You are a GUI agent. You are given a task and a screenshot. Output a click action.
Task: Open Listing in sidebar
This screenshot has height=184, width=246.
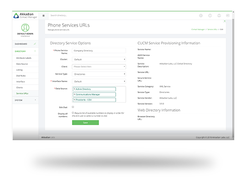[x=26, y=70]
